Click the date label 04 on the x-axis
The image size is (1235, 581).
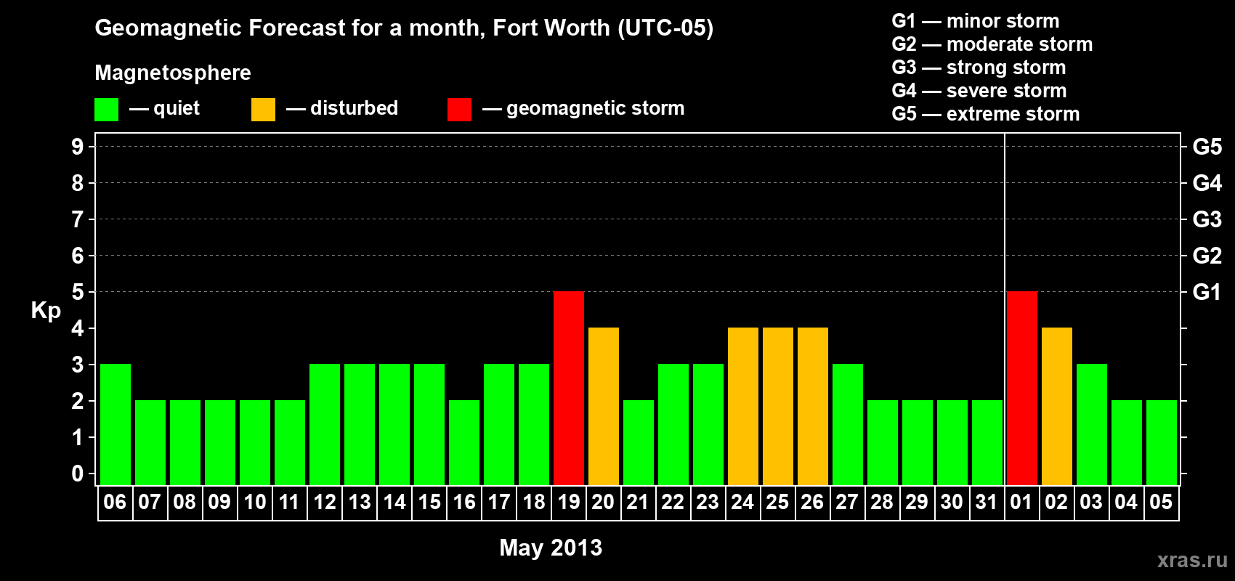tap(1126, 503)
